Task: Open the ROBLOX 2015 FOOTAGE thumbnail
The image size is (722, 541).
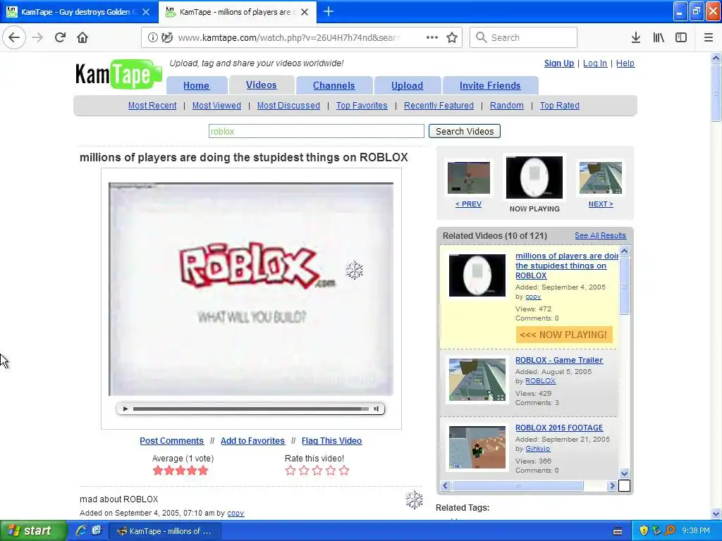Action: (477, 447)
